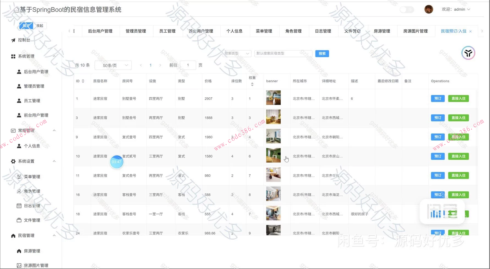Image resolution: width=490 pixels, height=269 pixels.
Task: Click 预订 for room 复式叁号
Action: pyautogui.click(x=438, y=175)
